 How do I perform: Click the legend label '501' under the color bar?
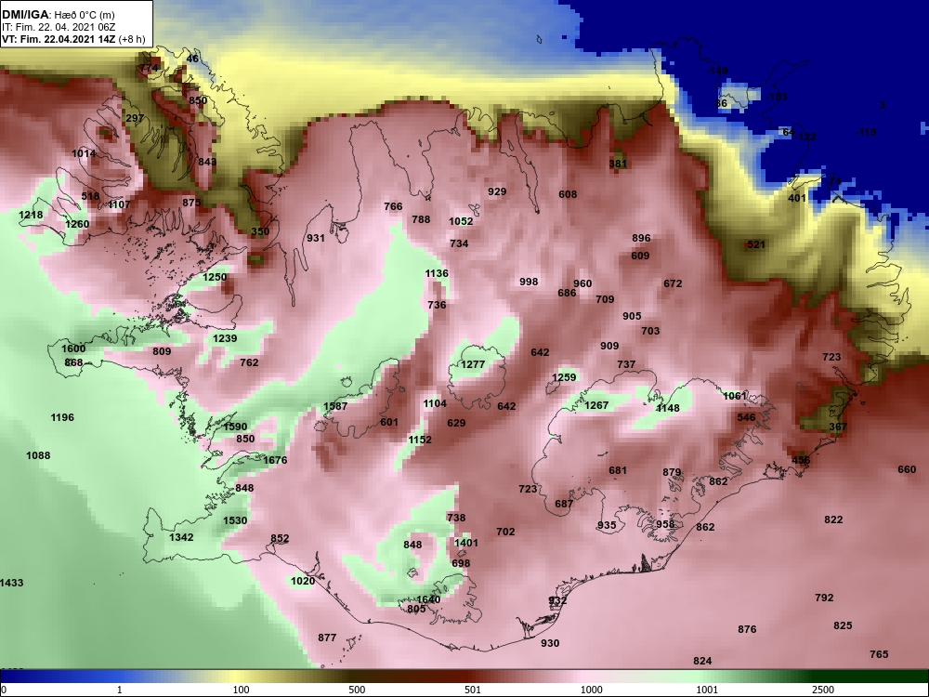click(473, 690)
